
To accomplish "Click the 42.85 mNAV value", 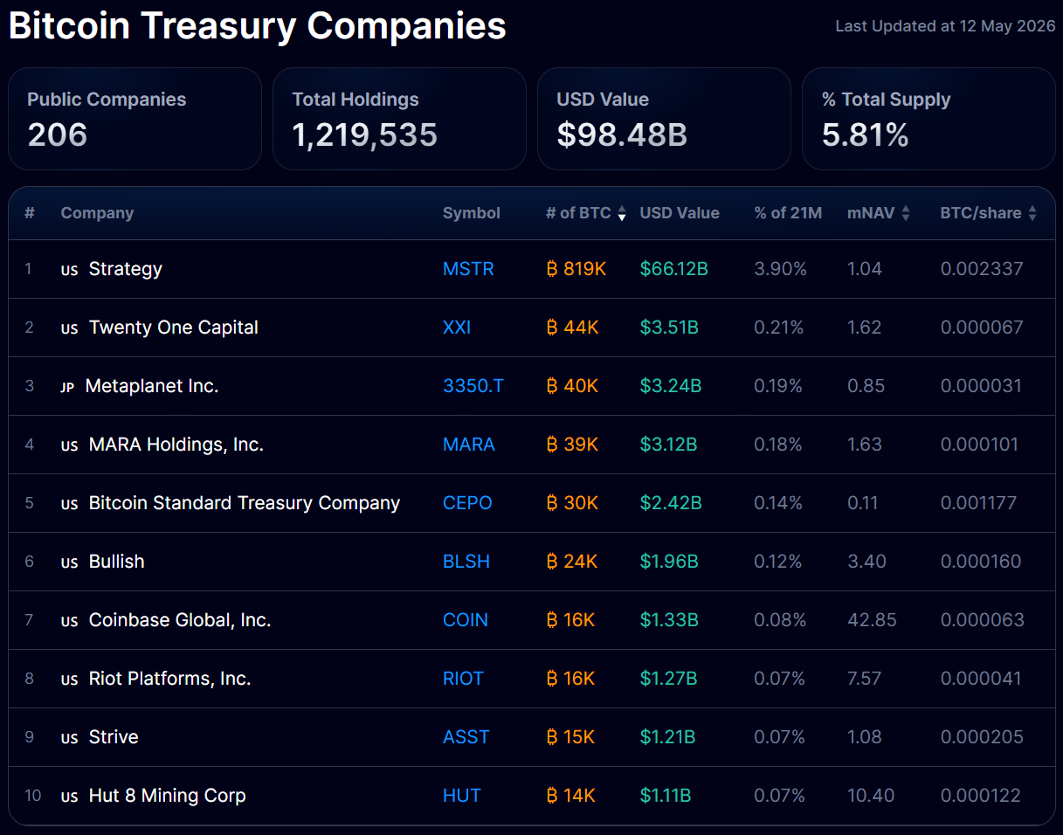I will (872, 620).
